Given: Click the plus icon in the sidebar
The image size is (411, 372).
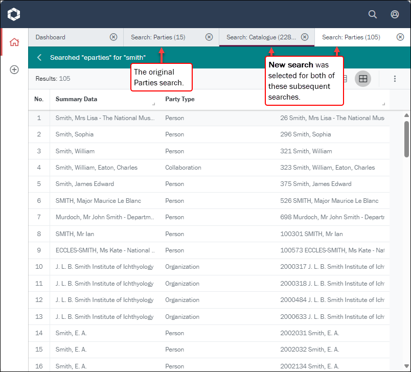Looking at the screenshot, I should click(14, 69).
